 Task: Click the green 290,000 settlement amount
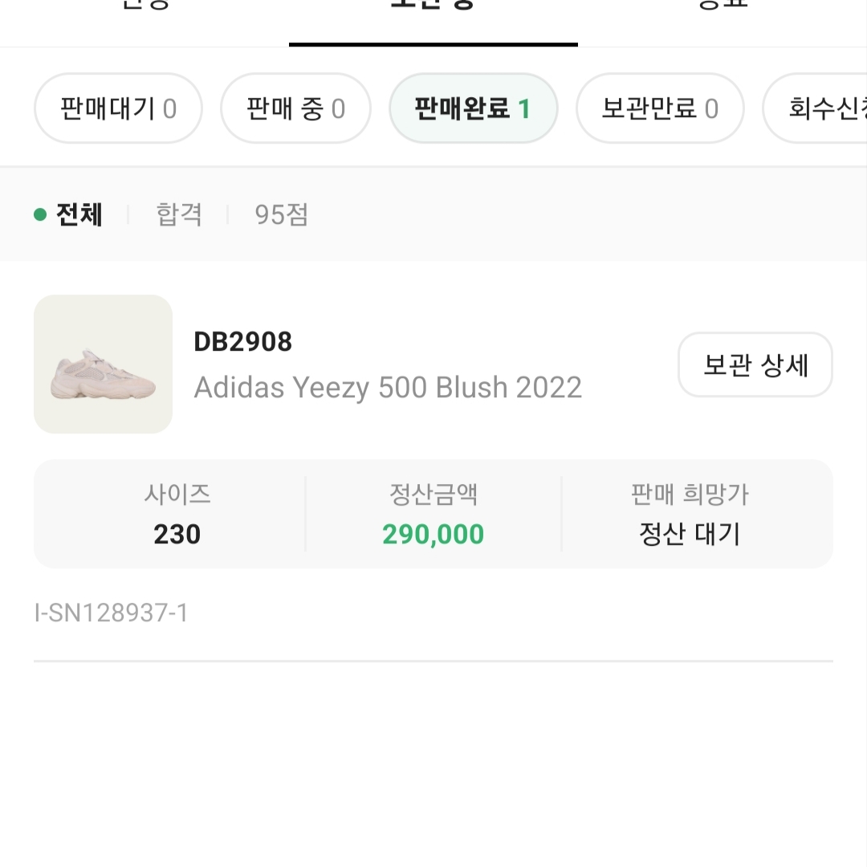pos(433,533)
